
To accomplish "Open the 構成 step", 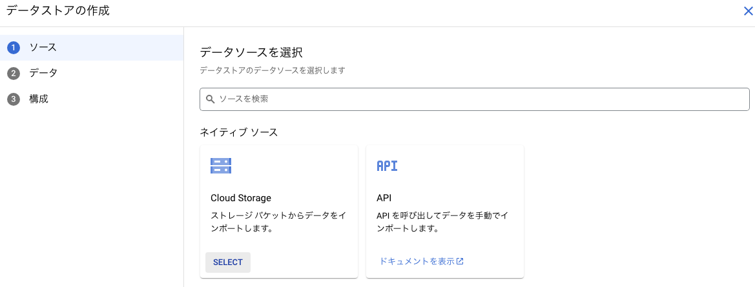I will point(92,99).
